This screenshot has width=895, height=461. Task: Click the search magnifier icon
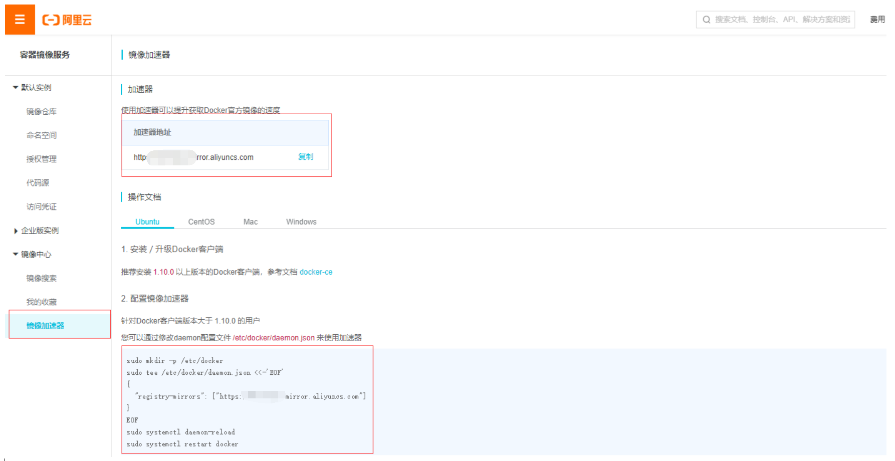707,20
